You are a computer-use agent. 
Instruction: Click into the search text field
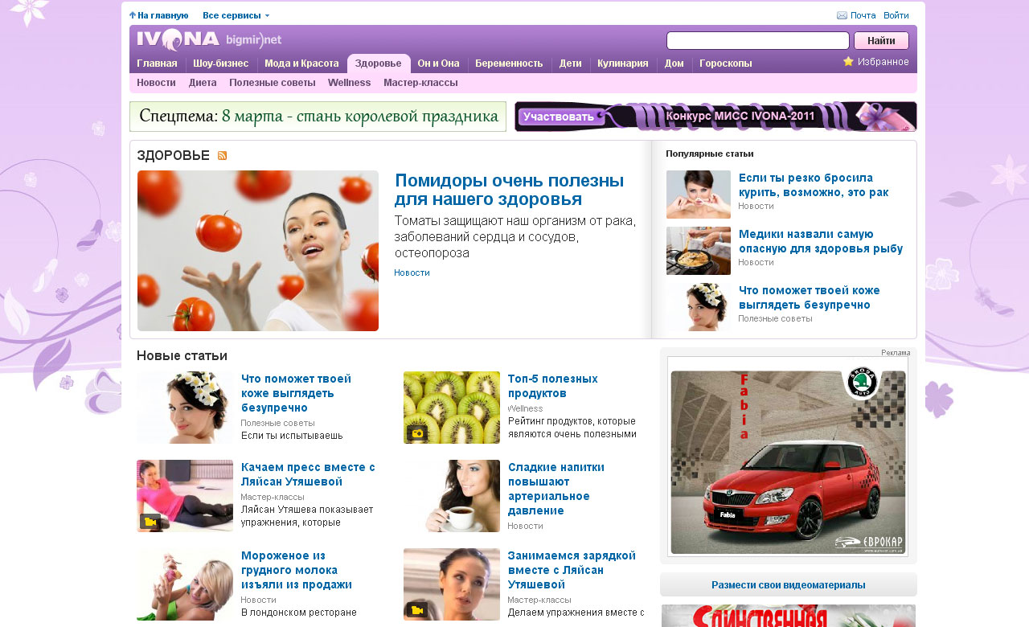pyautogui.click(x=757, y=41)
